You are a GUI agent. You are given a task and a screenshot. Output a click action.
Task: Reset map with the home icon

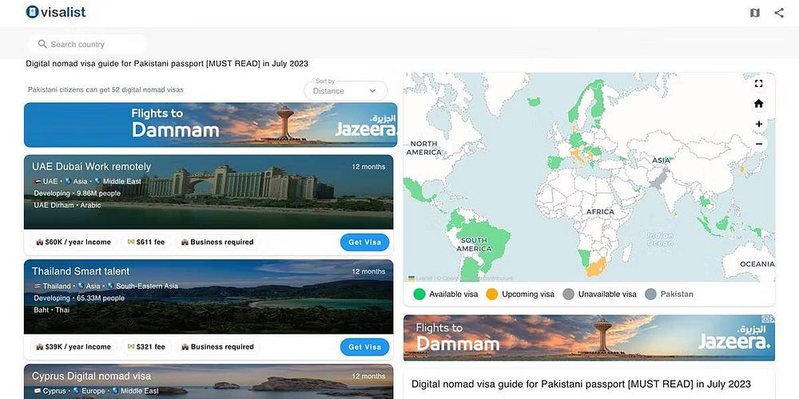pyautogui.click(x=758, y=104)
